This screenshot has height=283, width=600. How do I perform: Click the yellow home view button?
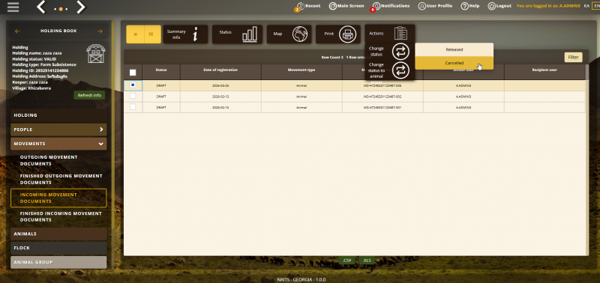tap(136, 34)
